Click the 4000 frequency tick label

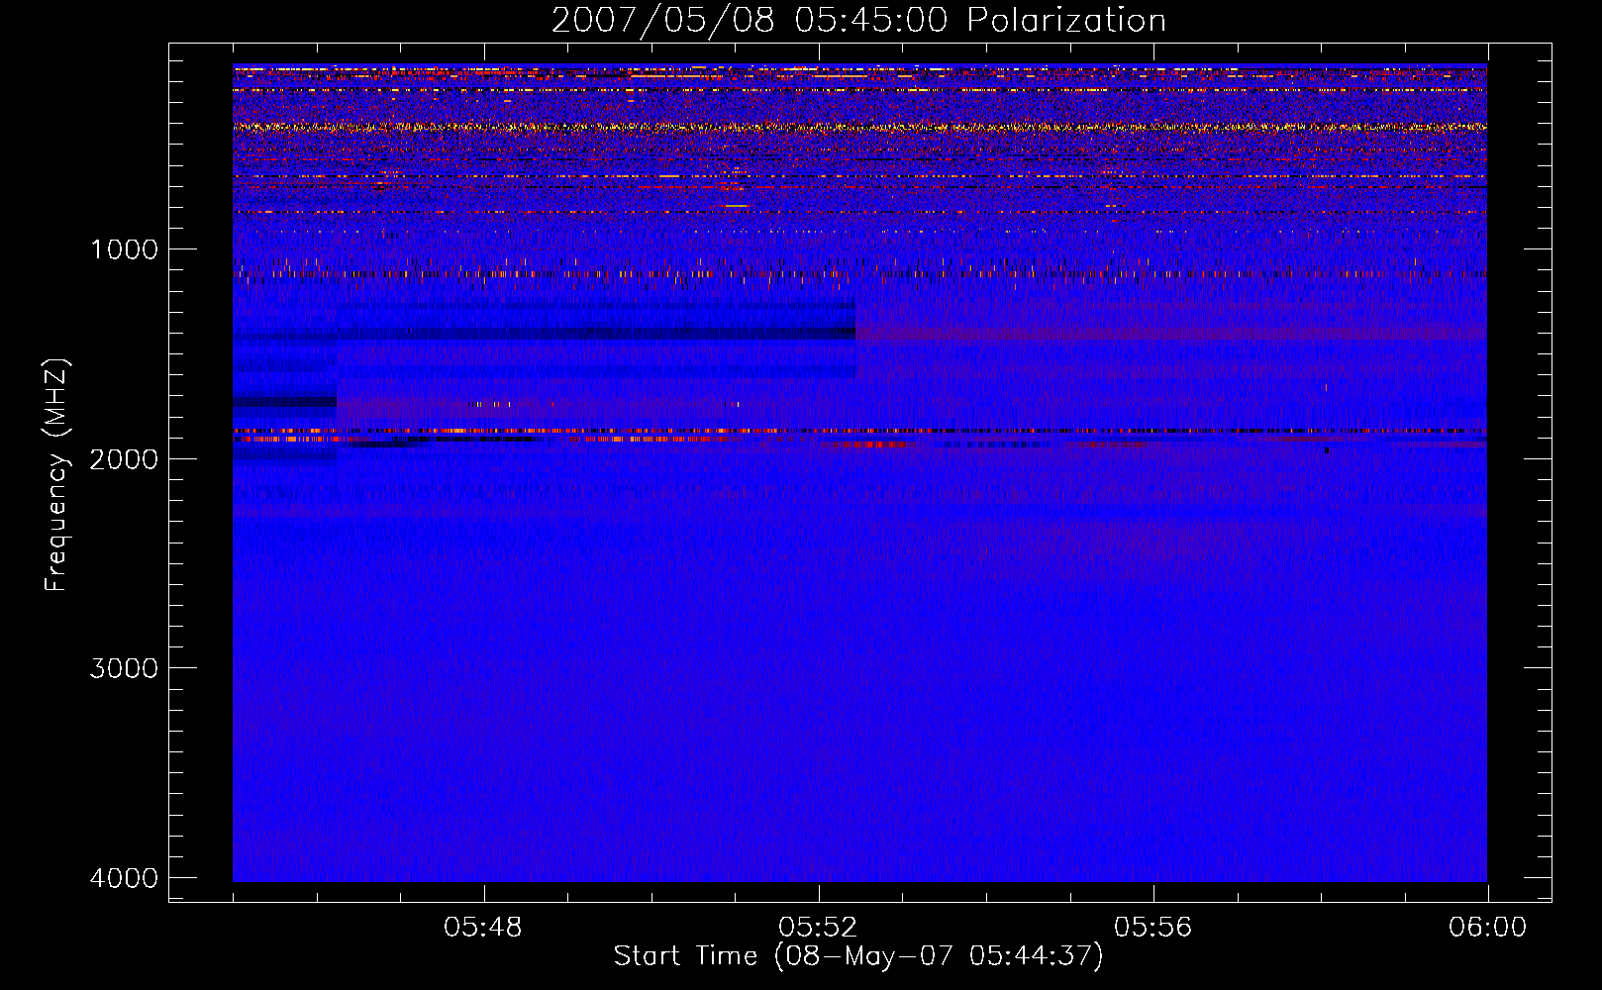[124, 878]
